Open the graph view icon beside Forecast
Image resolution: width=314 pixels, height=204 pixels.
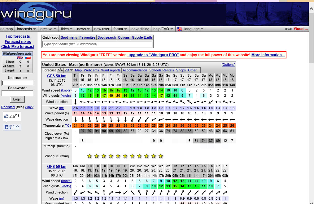pyautogui.click(x=60, y=70)
